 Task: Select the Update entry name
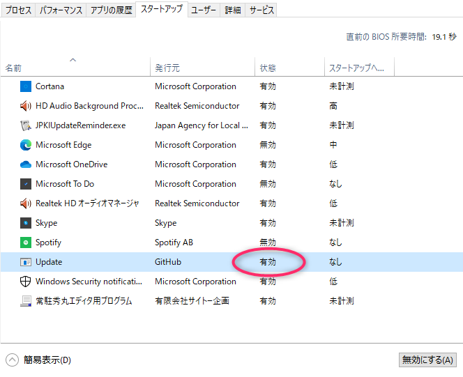click(x=49, y=262)
